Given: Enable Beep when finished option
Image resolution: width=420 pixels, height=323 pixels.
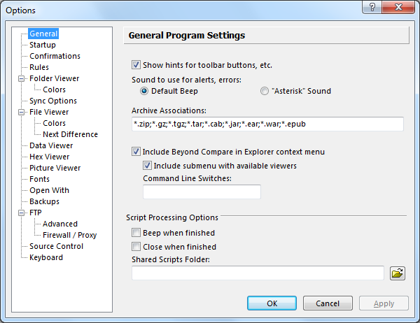Looking at the screenshot, I should coord(136,233).
